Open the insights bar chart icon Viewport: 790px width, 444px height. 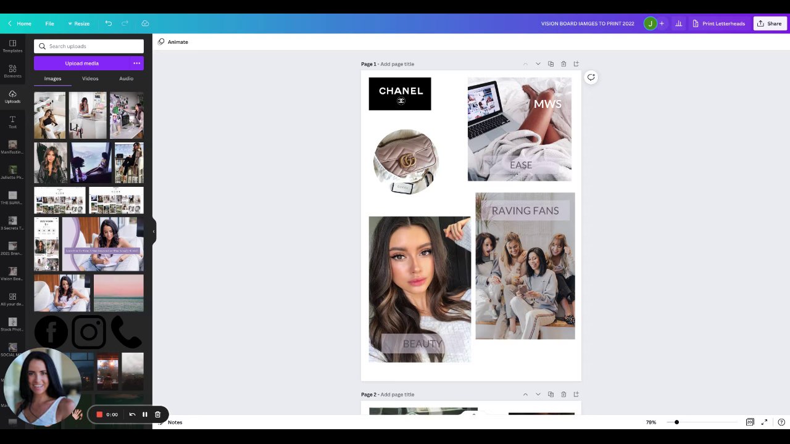(x=679, y=23)
